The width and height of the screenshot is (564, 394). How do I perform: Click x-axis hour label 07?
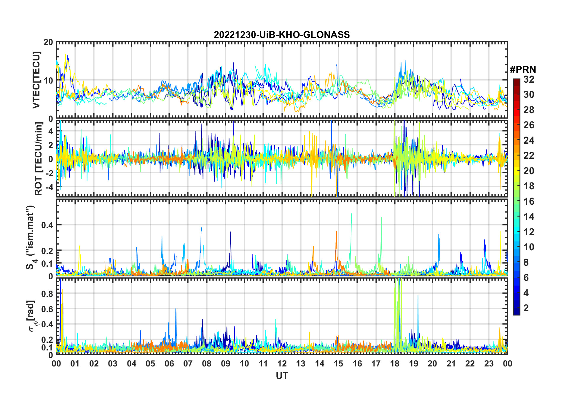pyautogui.click(x=188, y=363)
